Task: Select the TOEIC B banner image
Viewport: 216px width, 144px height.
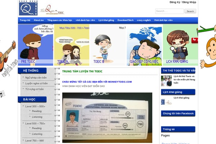Action: coord(108,45)
